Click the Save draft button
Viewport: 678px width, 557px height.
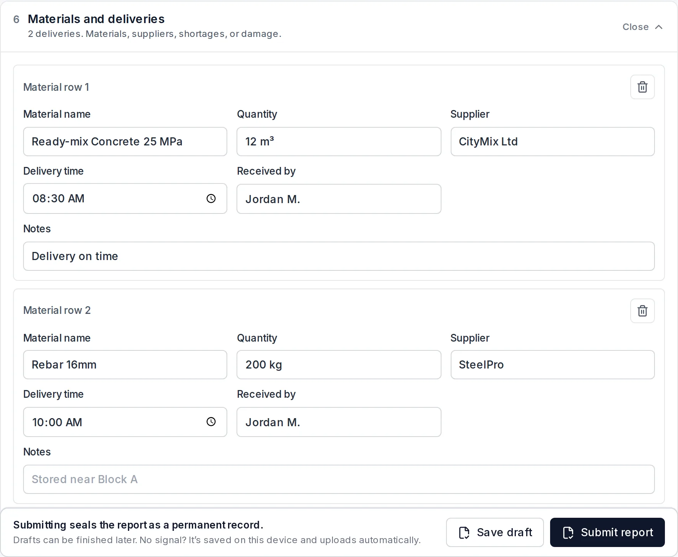[495, 532]
